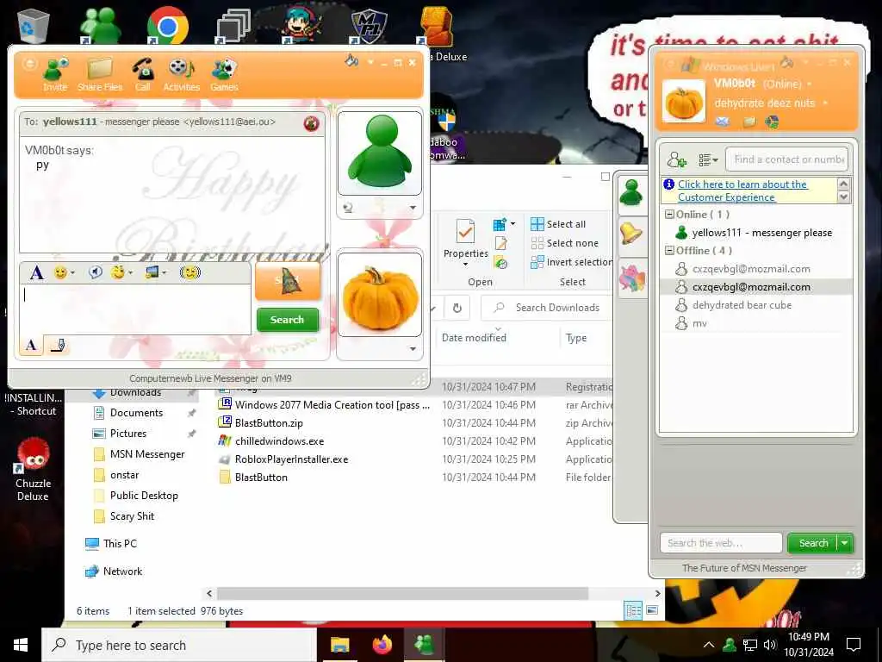This screenshot has height=662, width=882.
Task: Launch Games from the conversation toolbar
Action: point(224,74)
